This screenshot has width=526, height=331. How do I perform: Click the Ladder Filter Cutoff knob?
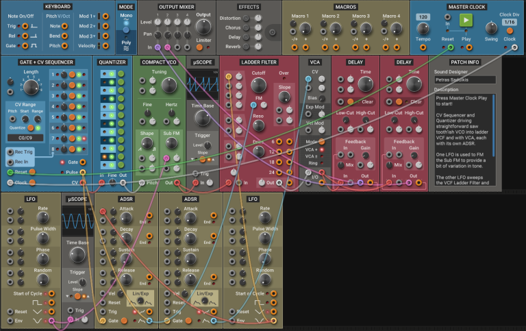pos(259,85)
